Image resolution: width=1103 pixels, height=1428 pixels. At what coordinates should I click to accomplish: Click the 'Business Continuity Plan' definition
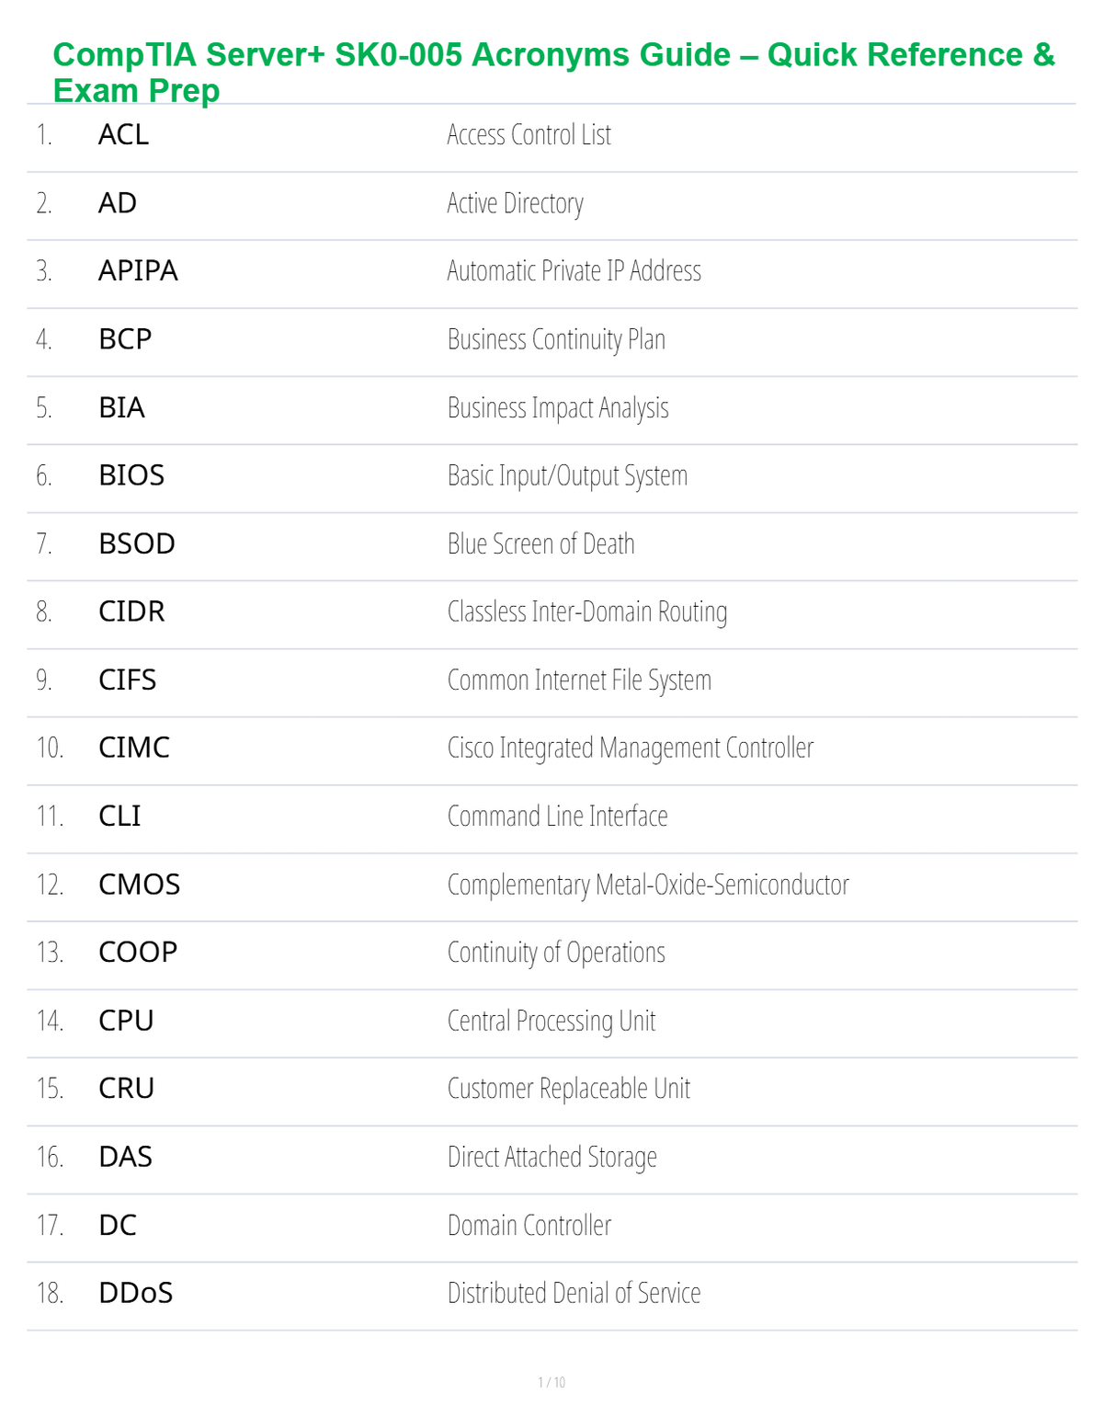556,339
